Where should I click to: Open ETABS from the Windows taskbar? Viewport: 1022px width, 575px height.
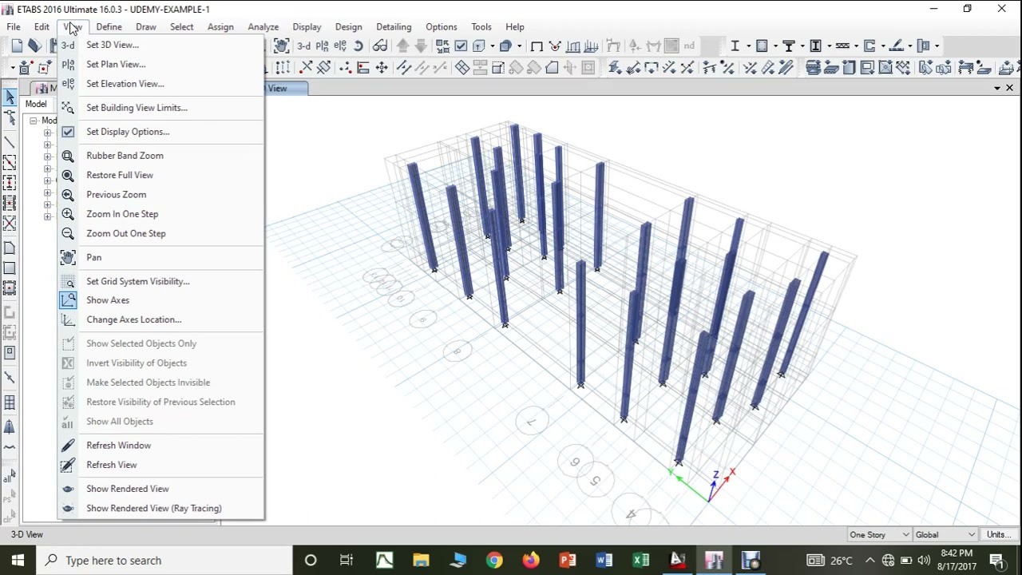[714, 560]
